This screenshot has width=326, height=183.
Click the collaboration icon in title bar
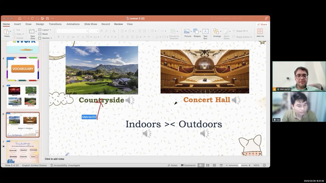(266, 18)
